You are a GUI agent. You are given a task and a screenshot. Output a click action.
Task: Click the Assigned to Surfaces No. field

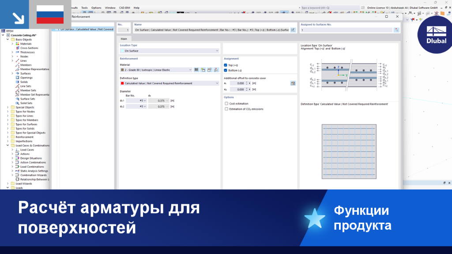(346, 30)
